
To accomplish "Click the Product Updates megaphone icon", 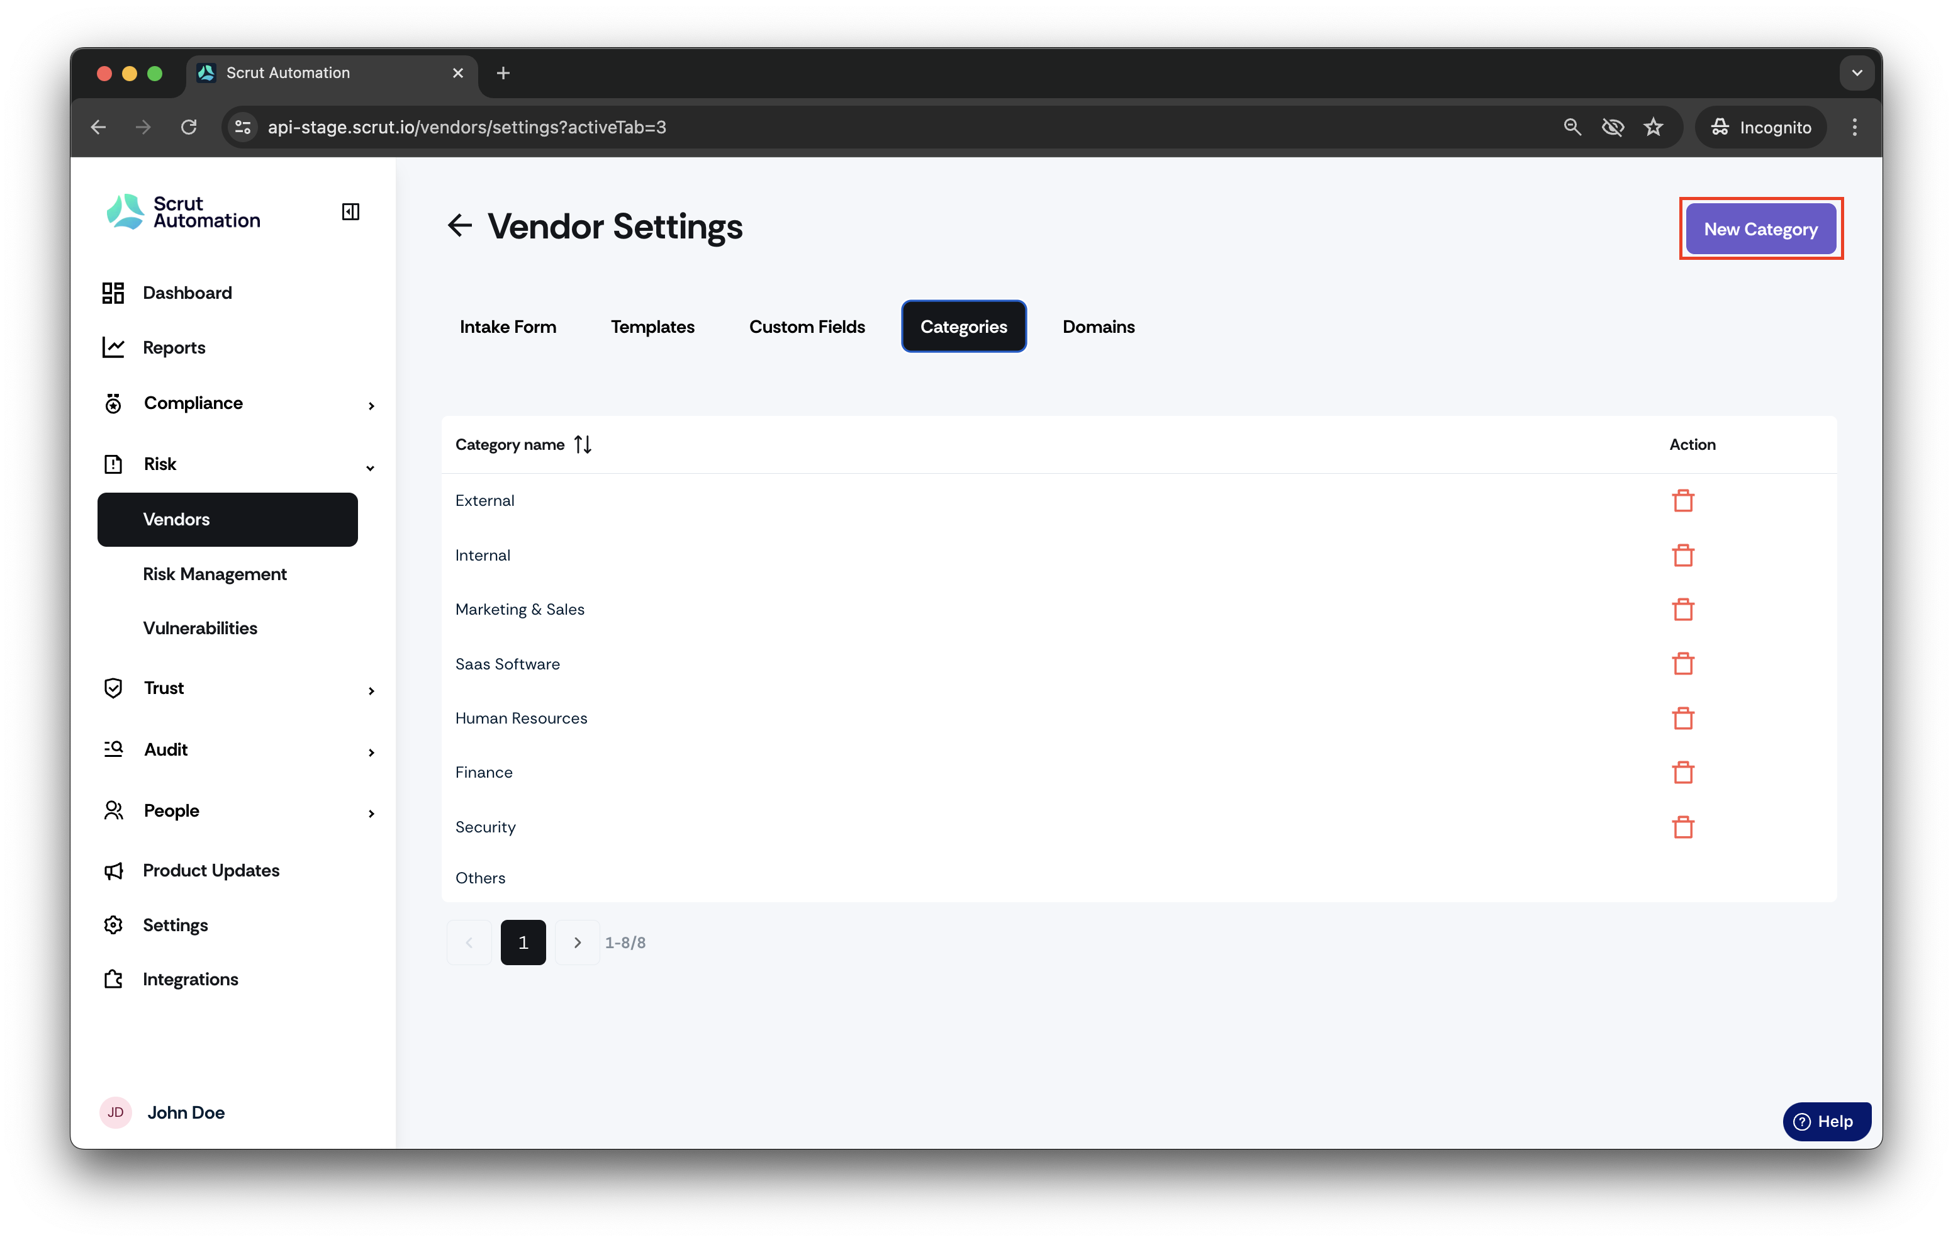I will 113,870.
